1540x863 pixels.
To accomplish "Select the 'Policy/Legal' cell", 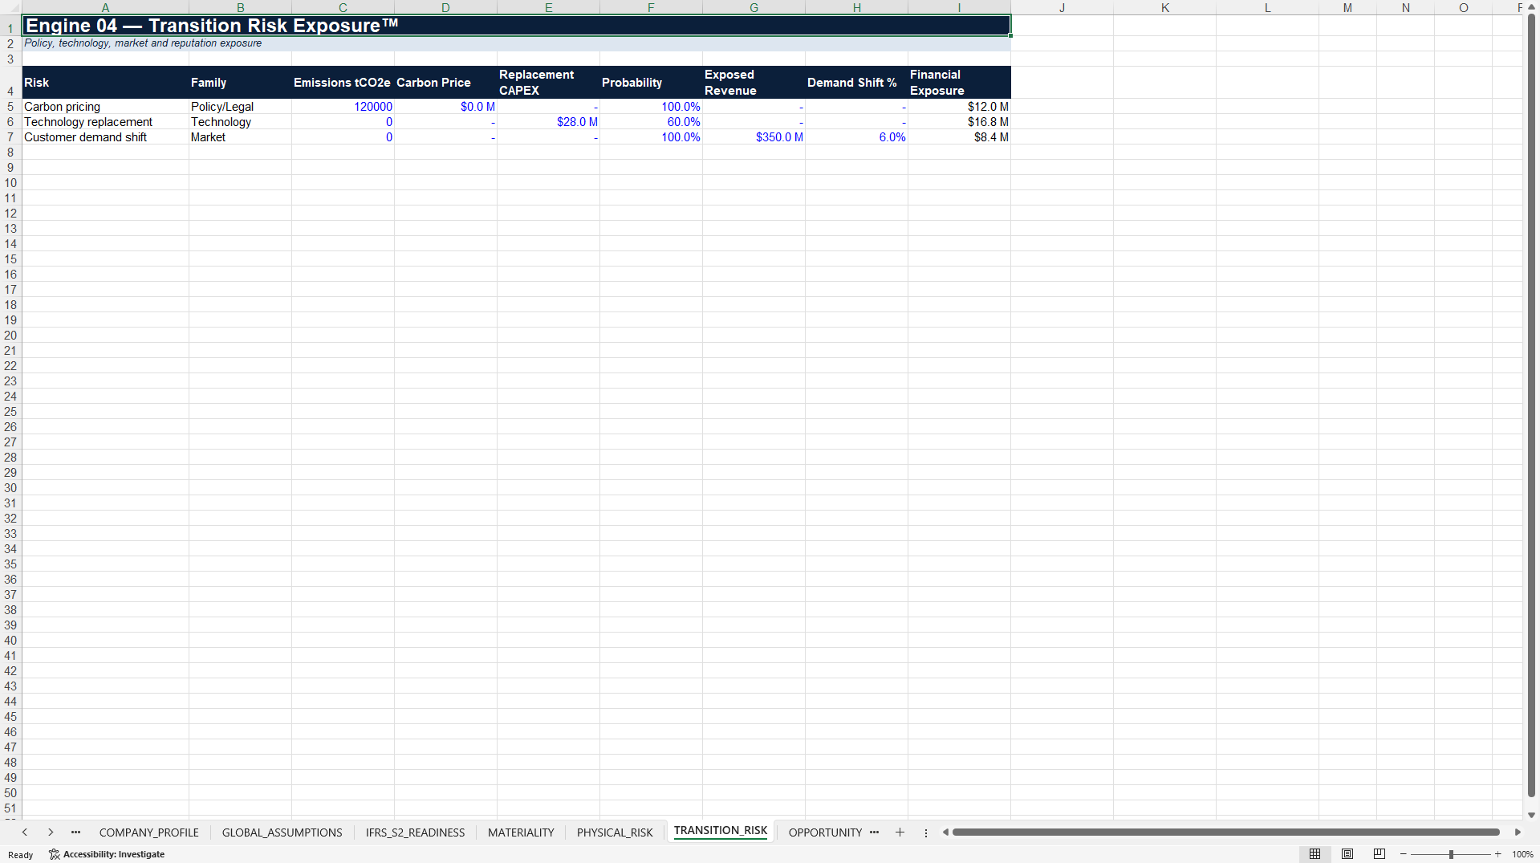I will [240, 107].
